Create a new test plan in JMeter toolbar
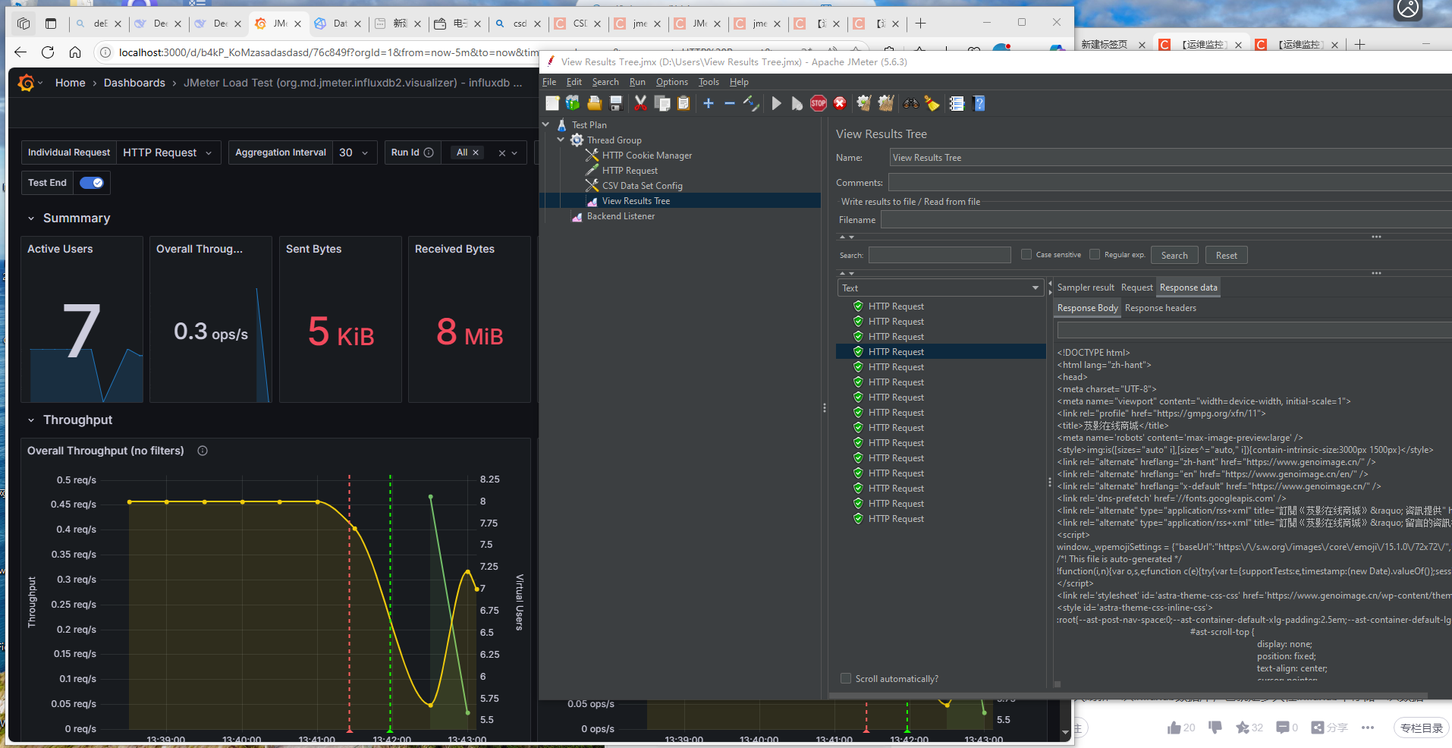 552,103
